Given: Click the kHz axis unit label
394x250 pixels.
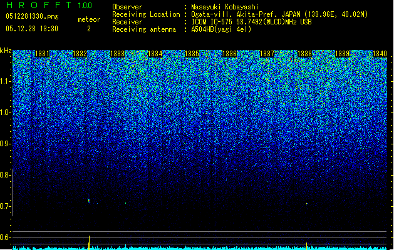Looking at the screenshot, I should tap(6, 51).
